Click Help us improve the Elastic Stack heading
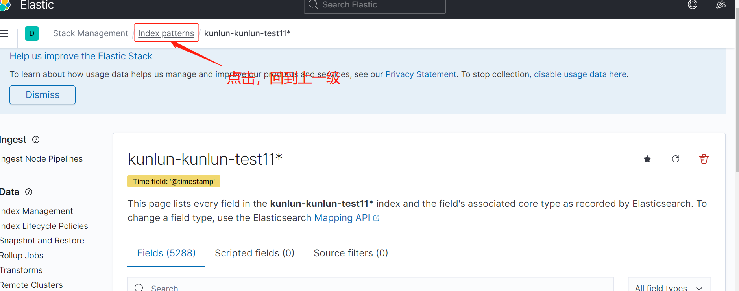The height and width of the screenshot is (291, 739). click(81, 56)
